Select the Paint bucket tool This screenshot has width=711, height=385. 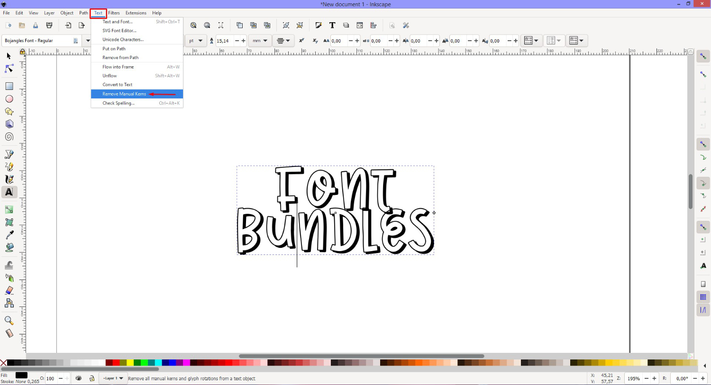click(9, 247)
